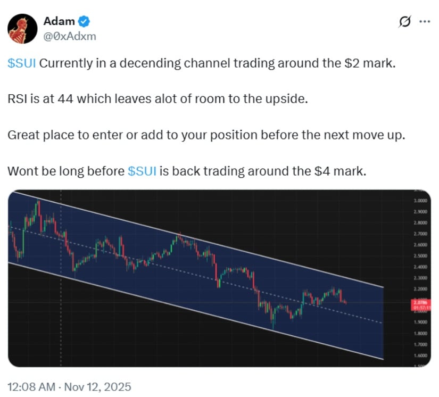Click the 3.0000 price axis label
439x397 pixels.
pos(420,201)
